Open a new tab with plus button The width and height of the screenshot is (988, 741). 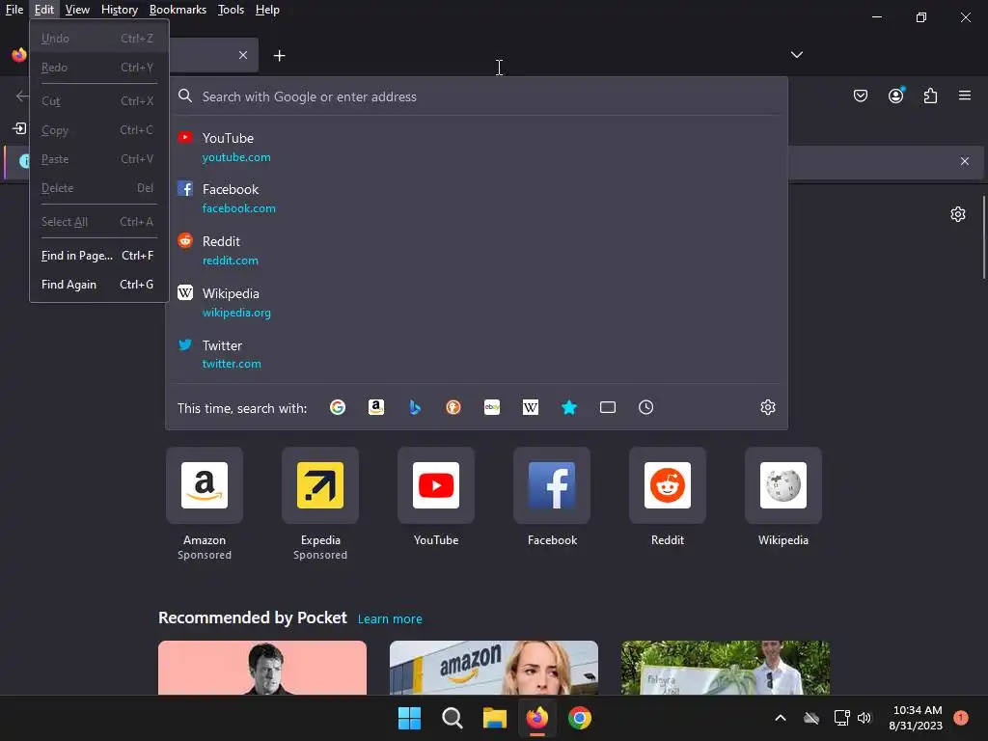pyautogui.click(x=279, y=56)
